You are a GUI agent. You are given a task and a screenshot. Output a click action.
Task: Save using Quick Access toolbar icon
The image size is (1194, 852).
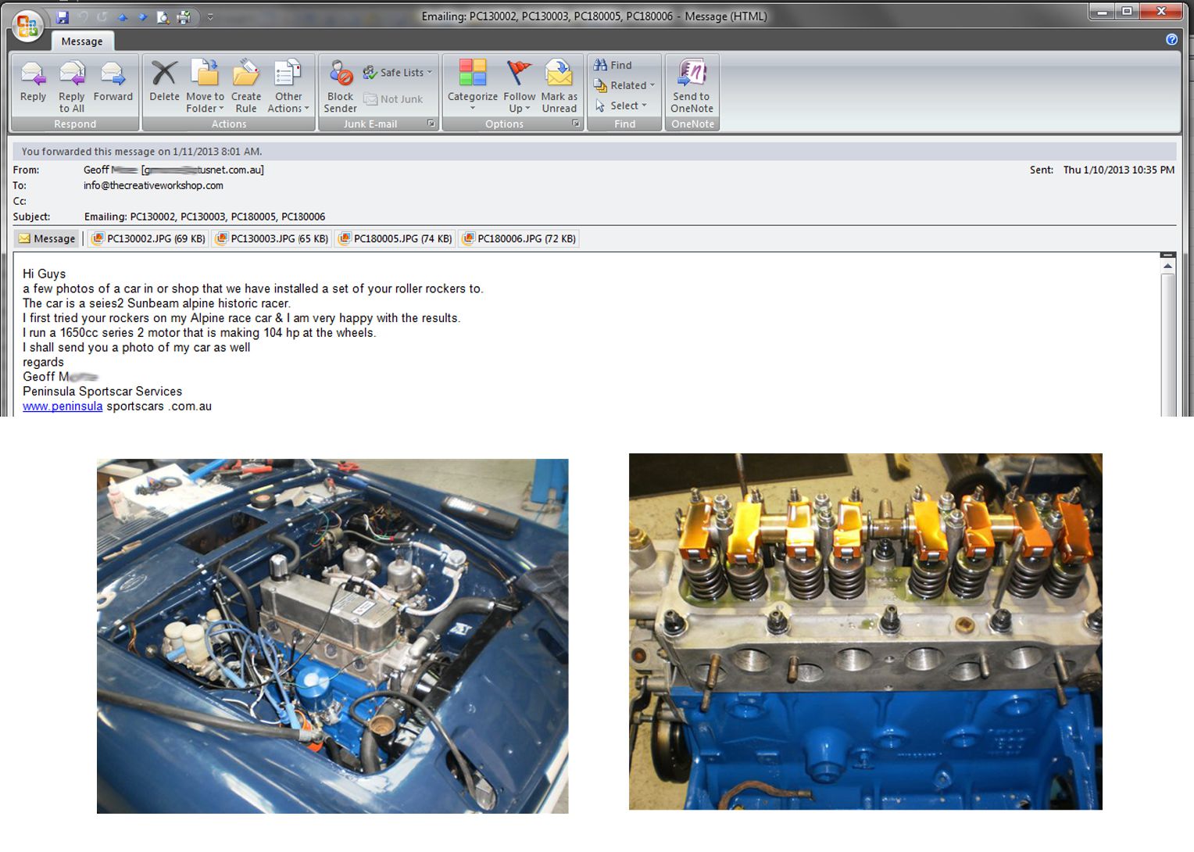pyautogui.click(x=63, y=16)
